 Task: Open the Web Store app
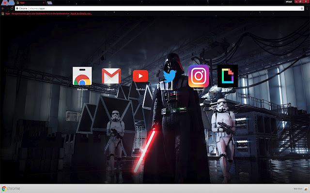[82, 76]
